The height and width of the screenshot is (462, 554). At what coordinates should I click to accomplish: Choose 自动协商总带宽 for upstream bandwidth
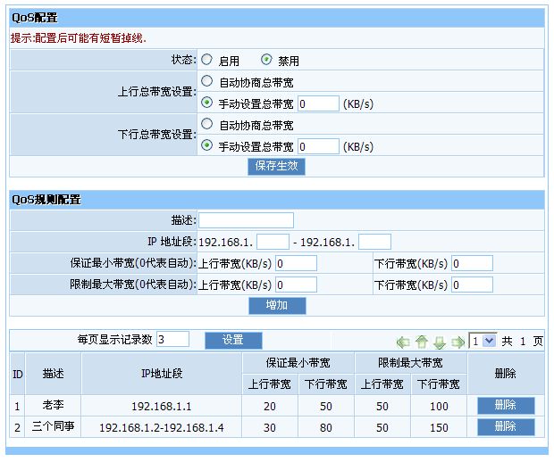(207, 82)
